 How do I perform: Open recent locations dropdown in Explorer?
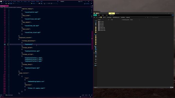[98, 17]
